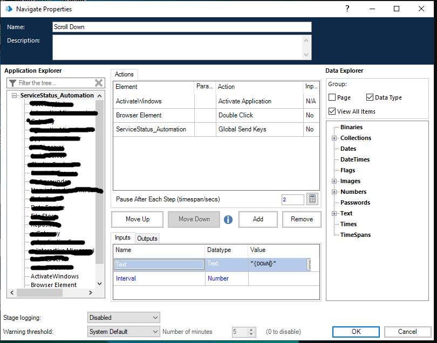Toggle the Page group checkbox
437x343 pixels.
332,97
